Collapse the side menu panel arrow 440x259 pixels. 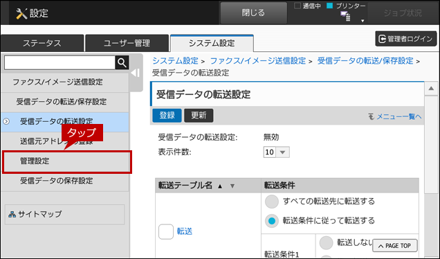(x=136, y=73)
